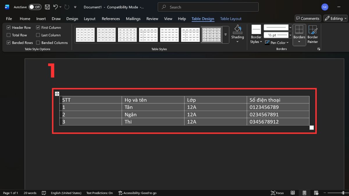The height and width of the screenshot is (196, 349).
Task: Click the Save icon in title bar
Action: (47, 7)
